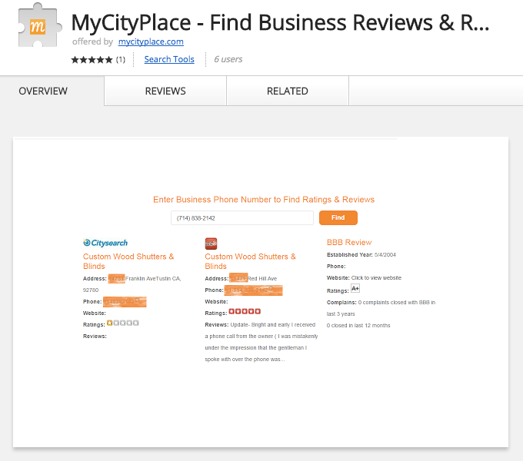Click the '6 users' count text
This screenshot has height=461, width=523.
(228, 59)
